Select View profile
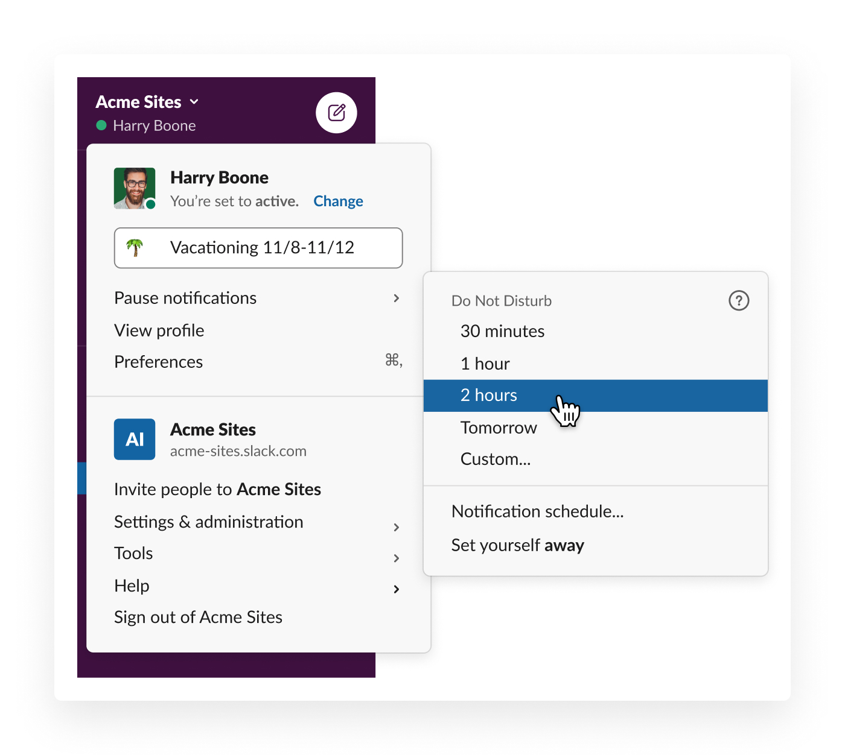This screenshot has width=845, height=755. [258, 330]
